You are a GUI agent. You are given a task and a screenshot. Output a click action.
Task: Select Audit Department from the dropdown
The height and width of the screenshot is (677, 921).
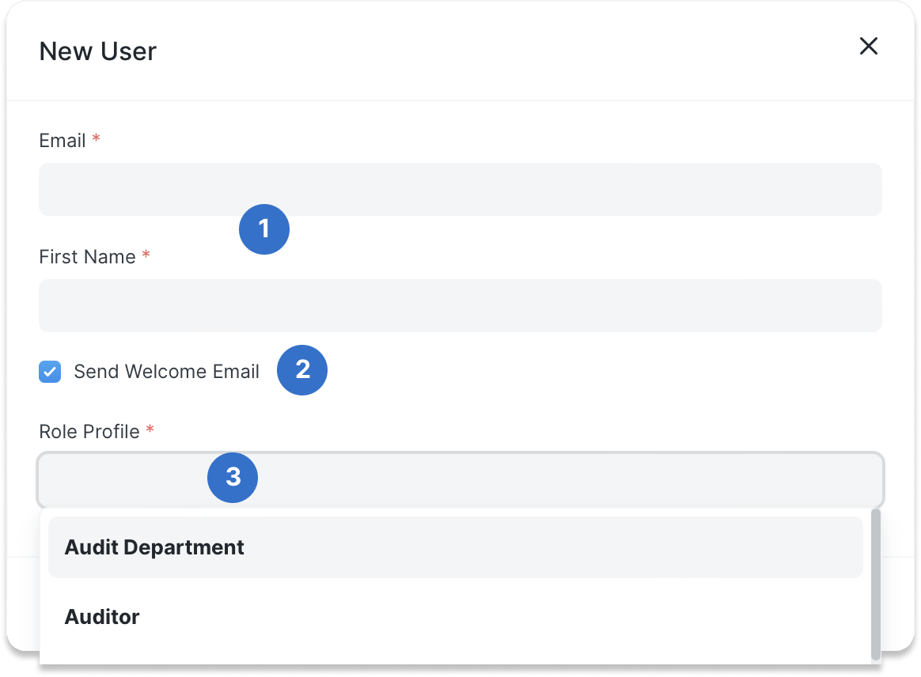154,547
